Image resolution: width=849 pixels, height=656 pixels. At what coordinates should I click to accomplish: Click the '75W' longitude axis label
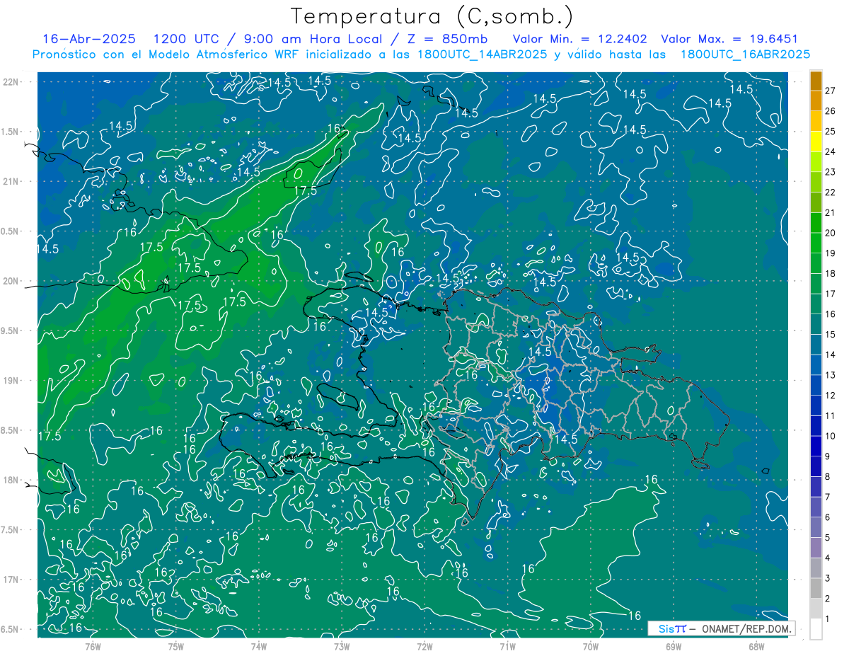pyautogui.click(x=176, y=646)
